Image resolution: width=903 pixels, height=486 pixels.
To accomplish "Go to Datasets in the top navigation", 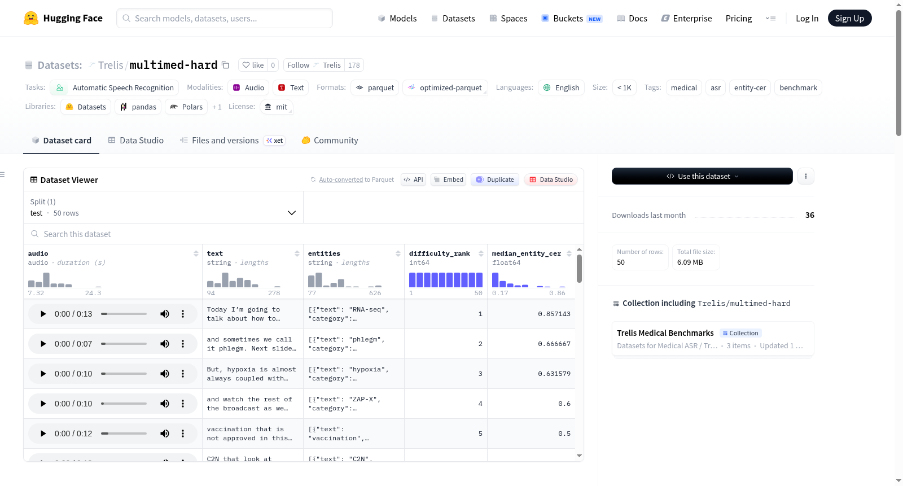I will pyautogui.click(x=453, y=18).
